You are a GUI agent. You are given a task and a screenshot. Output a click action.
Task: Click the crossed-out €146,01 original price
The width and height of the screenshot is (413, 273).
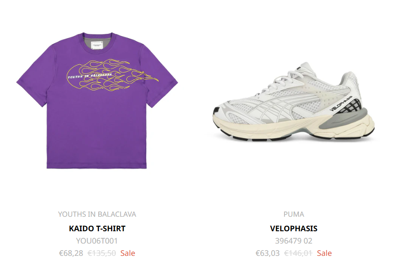click(x=298, y=253)
